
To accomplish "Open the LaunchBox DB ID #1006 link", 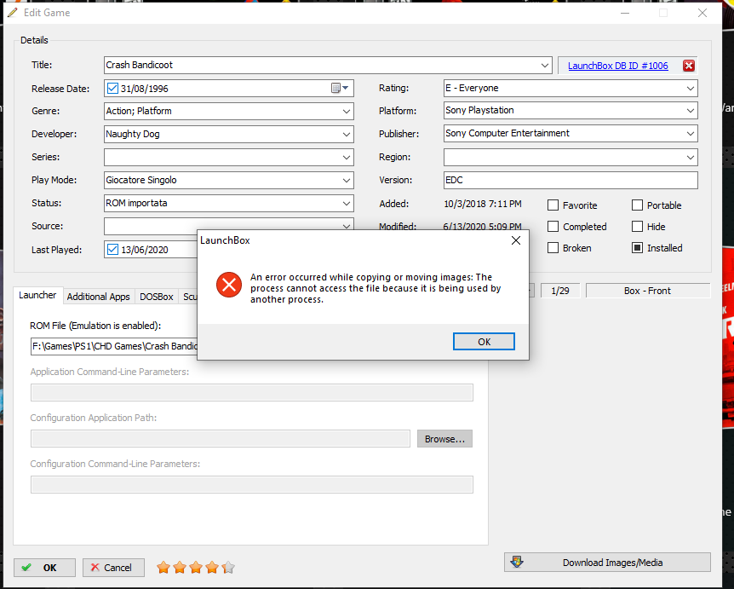I will click(x=618, y=66).
